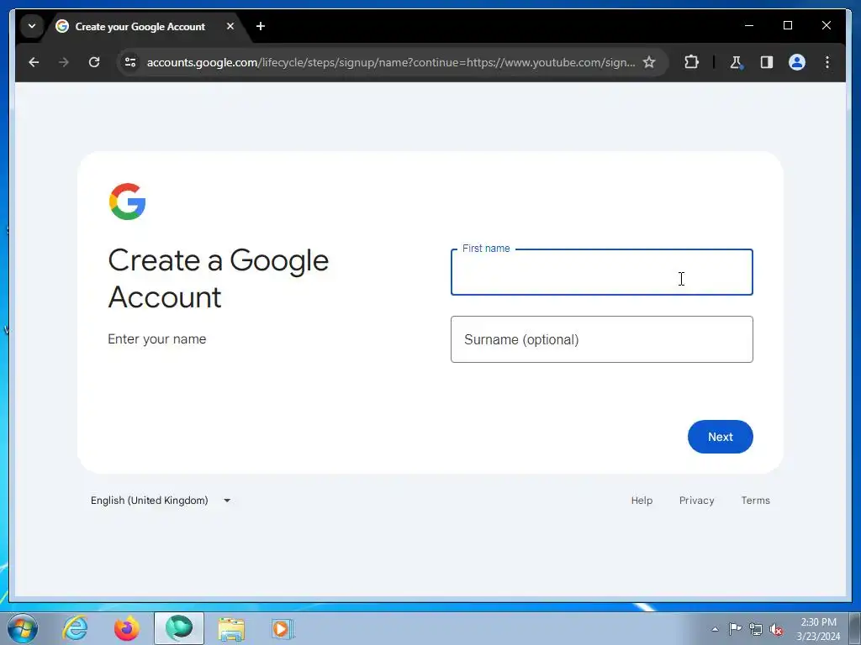Bookmark this page with the star icon
This screenshot has width=861, height=645.
(x=649, y=62)
